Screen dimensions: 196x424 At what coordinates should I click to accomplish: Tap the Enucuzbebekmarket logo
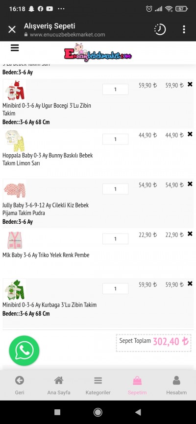pyautogui.click(x=98, y=53)
